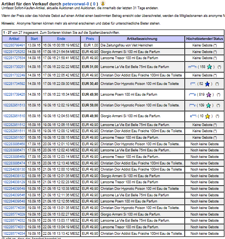Screen dimensions: 225x239
Task: Open article 182284838129
Action: [x=14, y=182]
